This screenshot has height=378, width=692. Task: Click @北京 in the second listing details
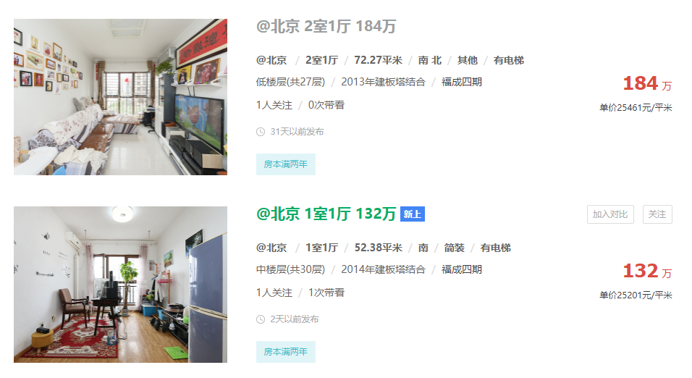[271, 248]
